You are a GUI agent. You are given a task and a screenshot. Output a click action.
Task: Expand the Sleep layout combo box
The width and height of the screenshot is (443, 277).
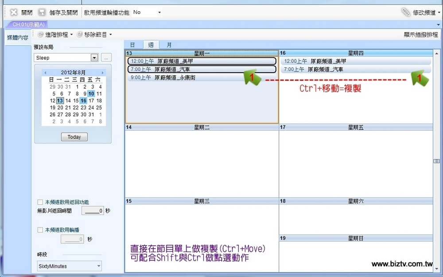pos(94,58)
